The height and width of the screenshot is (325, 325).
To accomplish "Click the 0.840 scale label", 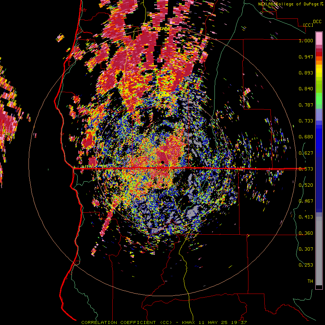I will click(x=306, y=89).
